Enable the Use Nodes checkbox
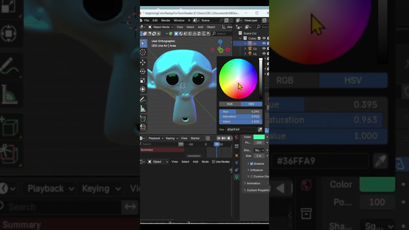Viewport: 409px width, 230px height. point(213,162)
